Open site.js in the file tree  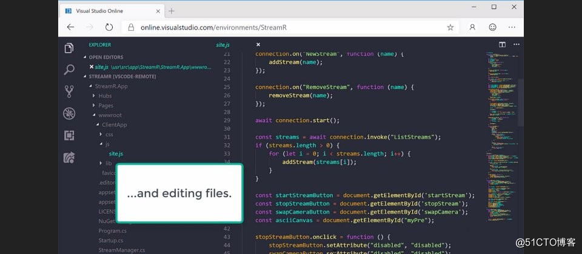(116, 154)
